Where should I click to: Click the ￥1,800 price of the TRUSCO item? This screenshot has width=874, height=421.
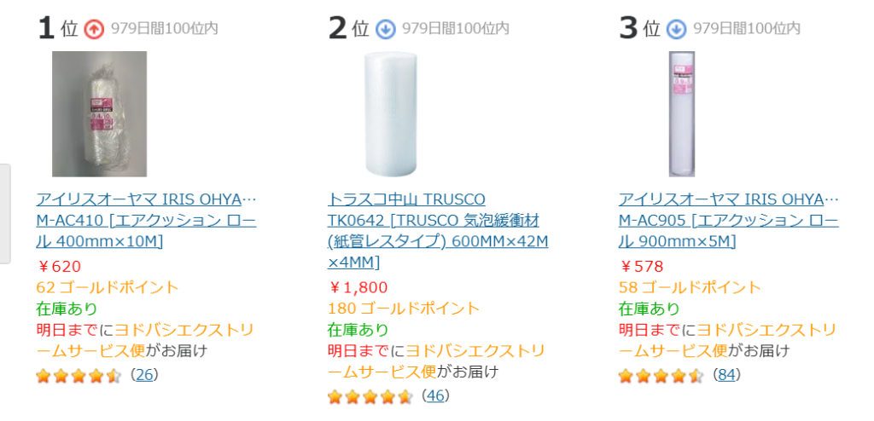358,287
